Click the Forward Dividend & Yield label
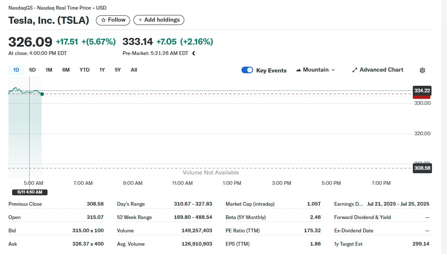 tap(362, 217)
